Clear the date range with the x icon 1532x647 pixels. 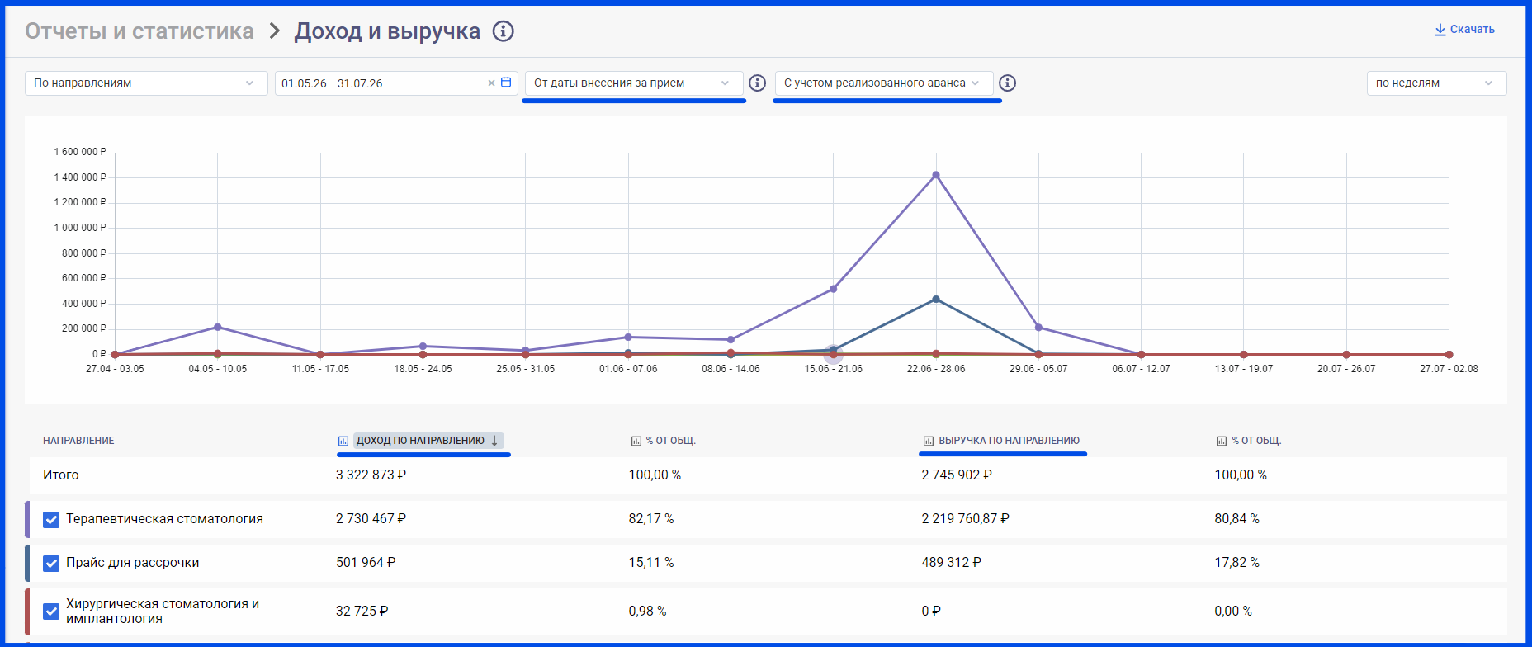tap(491, 83)
